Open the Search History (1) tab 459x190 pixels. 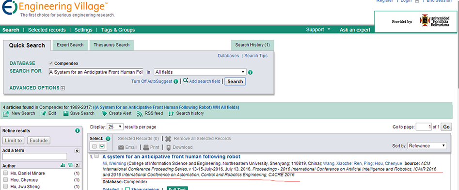pos(253,45)
